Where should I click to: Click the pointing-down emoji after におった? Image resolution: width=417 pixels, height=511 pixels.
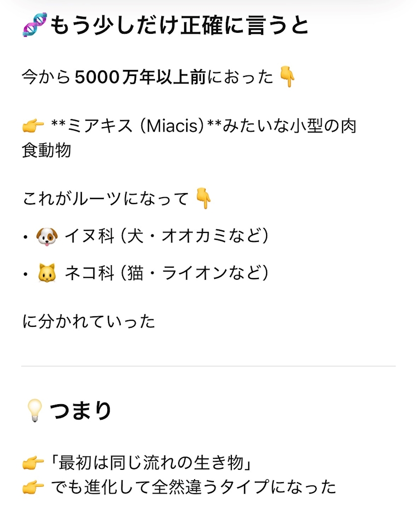(287, 77)
